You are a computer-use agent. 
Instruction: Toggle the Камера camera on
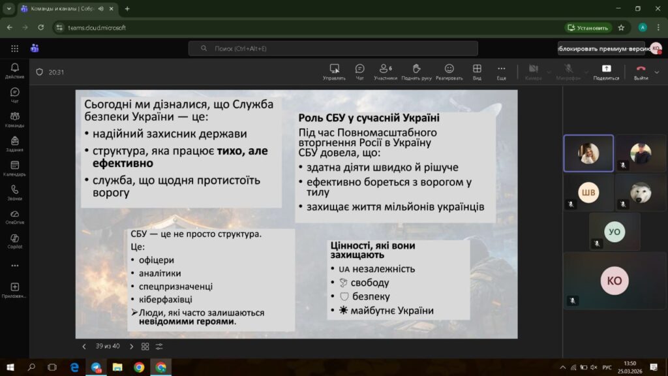pos(533,71)
